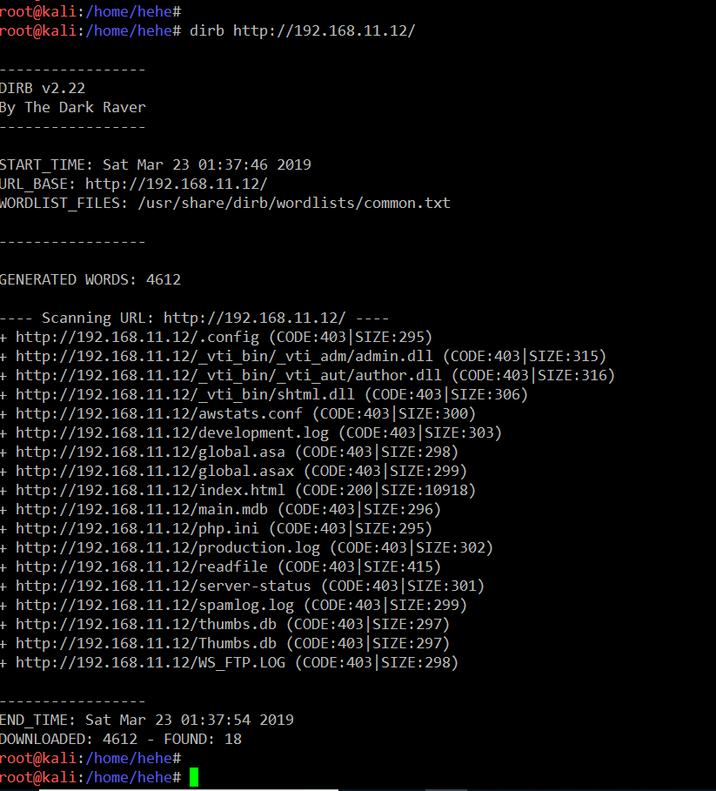Open the production.log URL

[x=167, y=547]
